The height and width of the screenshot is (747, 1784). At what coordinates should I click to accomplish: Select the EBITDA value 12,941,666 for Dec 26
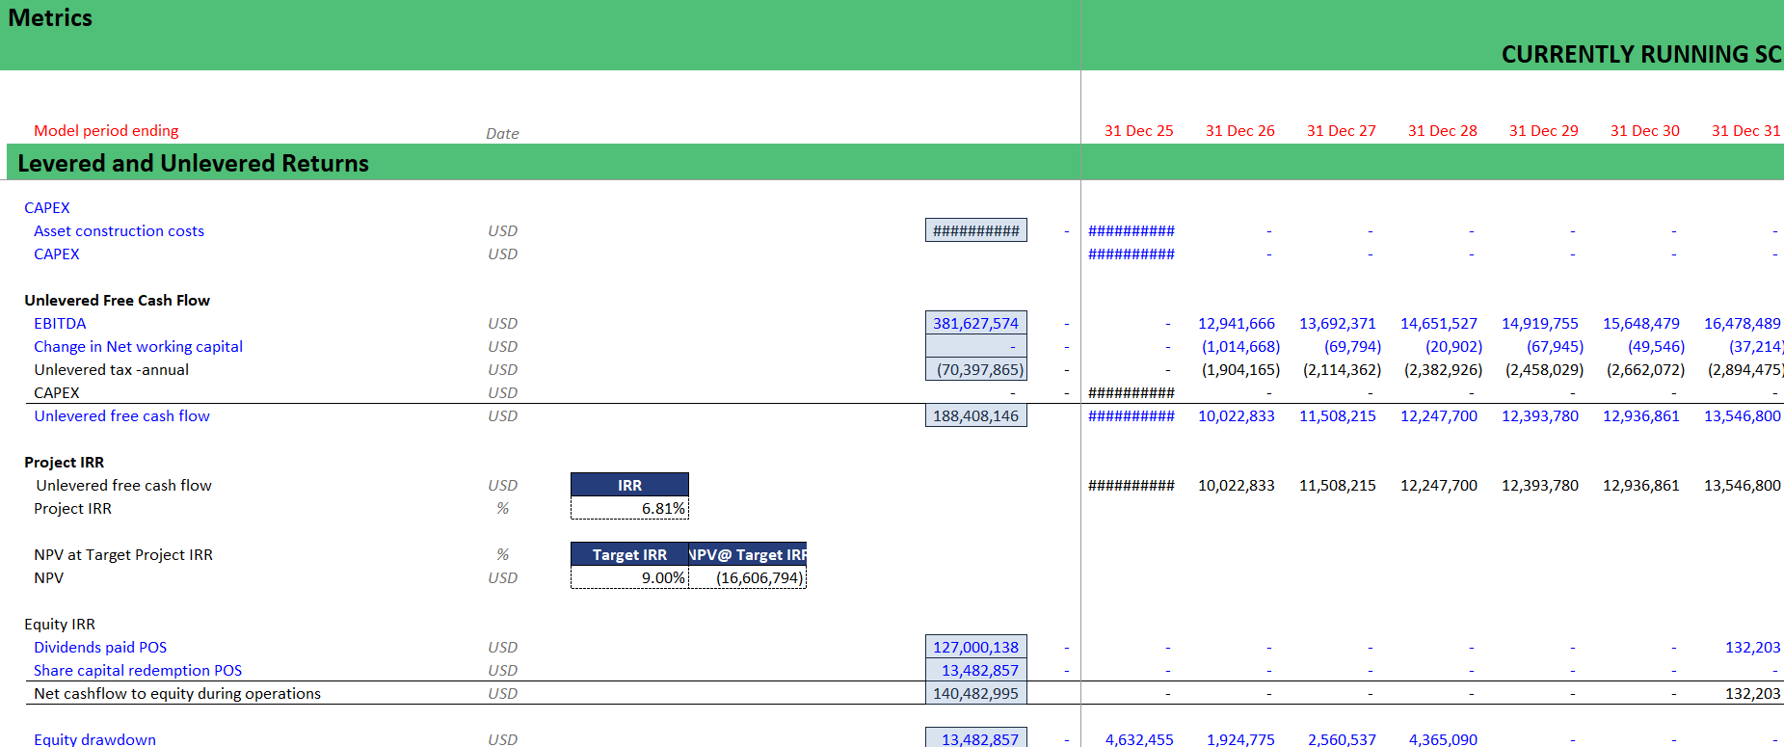point(1236,323)
